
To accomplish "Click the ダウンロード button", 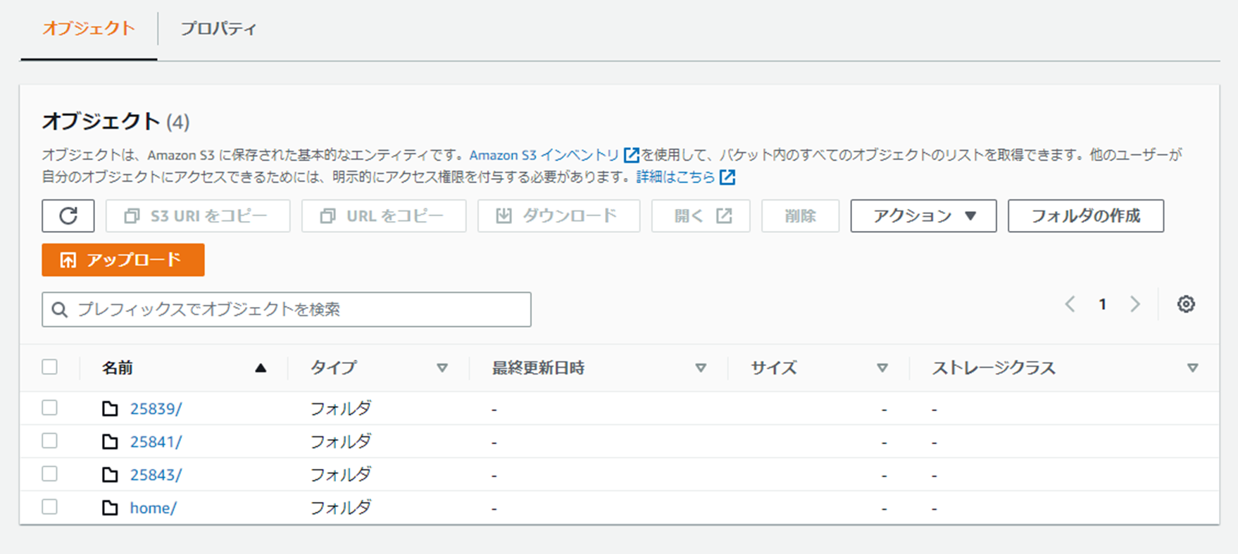I will tap(558, 215).
